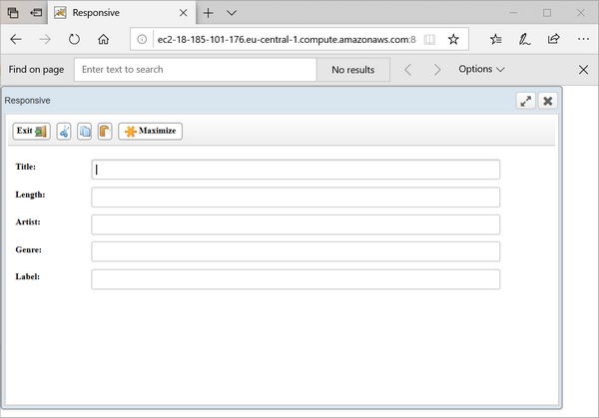Focus the Title input field
Image resolution: width=599 pixels, height=418 pixels.
tap(296, 170)
